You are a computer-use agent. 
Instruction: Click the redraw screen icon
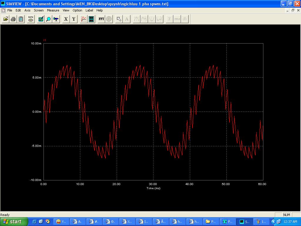pyautogui.click(x=41, y=19)
